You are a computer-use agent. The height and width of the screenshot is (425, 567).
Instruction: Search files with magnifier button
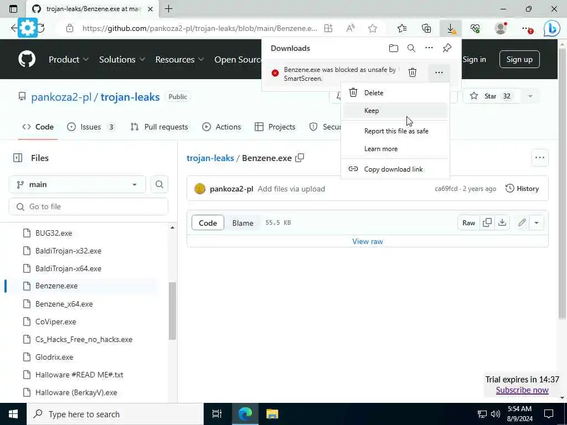pos(159,185)
